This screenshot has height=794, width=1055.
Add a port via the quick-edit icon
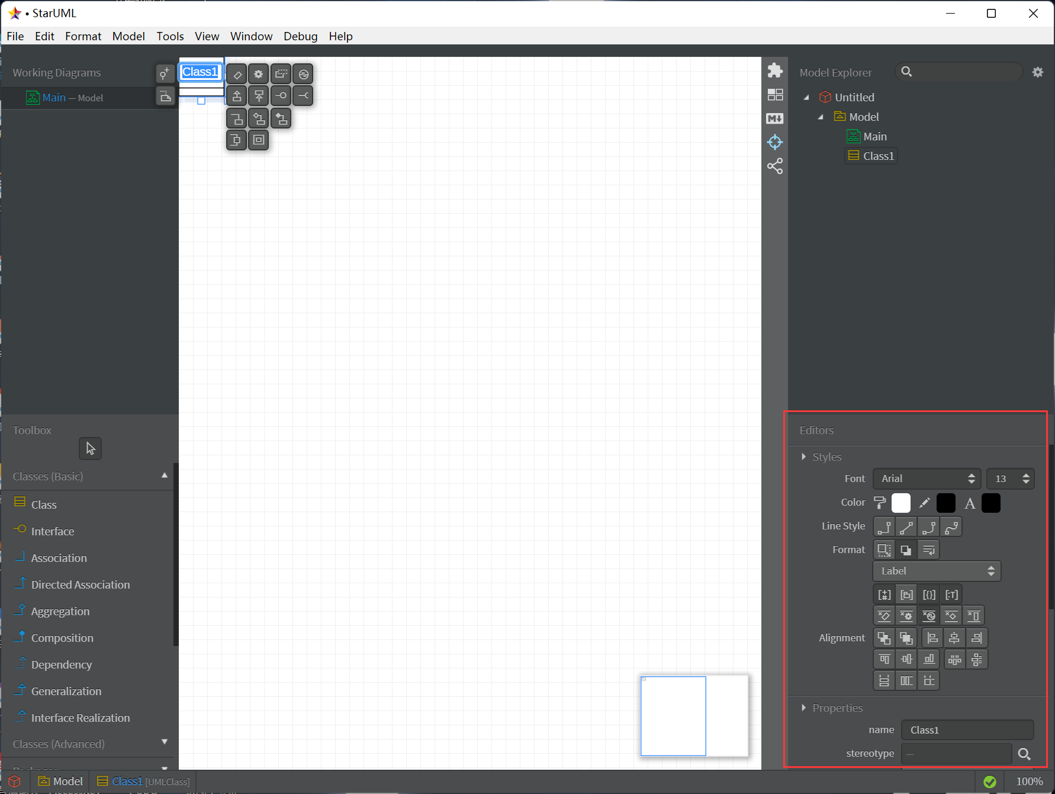point(237,140)
